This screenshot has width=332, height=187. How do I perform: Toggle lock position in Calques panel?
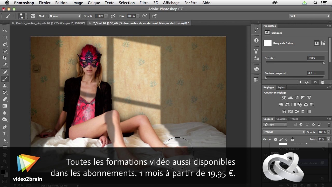click(x=287, y=139)
